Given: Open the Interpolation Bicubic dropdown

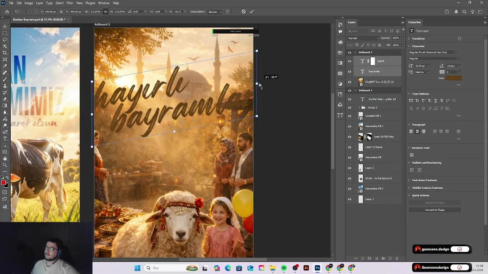Looking at the screenshot, I should tap(214, 12).
